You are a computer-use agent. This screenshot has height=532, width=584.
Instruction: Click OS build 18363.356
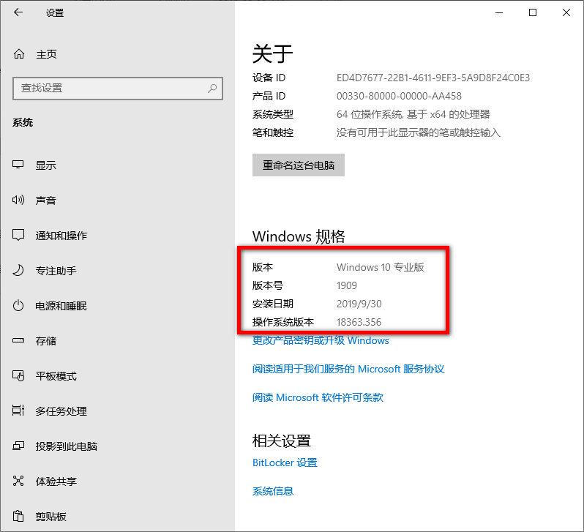click(x=359, y=322)
